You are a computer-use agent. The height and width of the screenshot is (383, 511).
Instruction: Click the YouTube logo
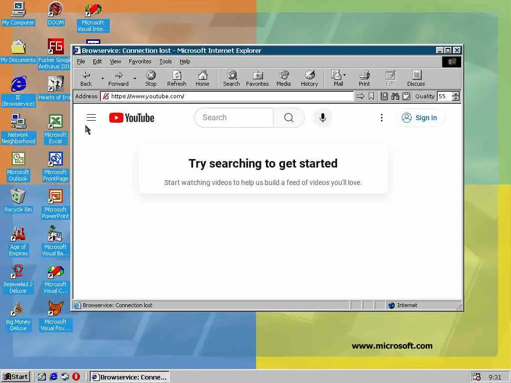[x=132, y=118]
